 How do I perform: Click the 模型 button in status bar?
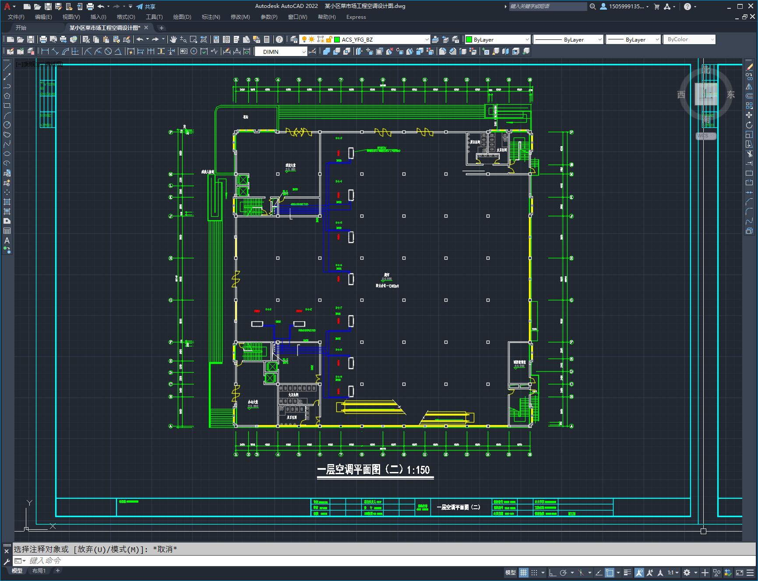[x=511, y=573]
